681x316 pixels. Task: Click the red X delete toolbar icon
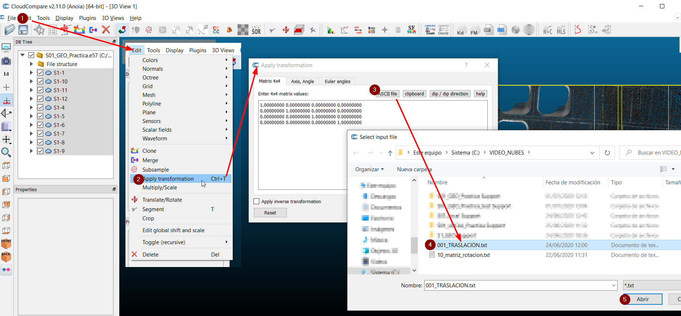(x=106, y=30)
